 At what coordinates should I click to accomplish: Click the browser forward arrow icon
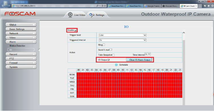(9, 6)
